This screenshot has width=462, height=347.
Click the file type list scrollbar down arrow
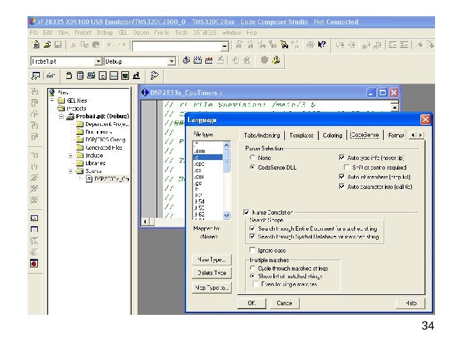227,215
